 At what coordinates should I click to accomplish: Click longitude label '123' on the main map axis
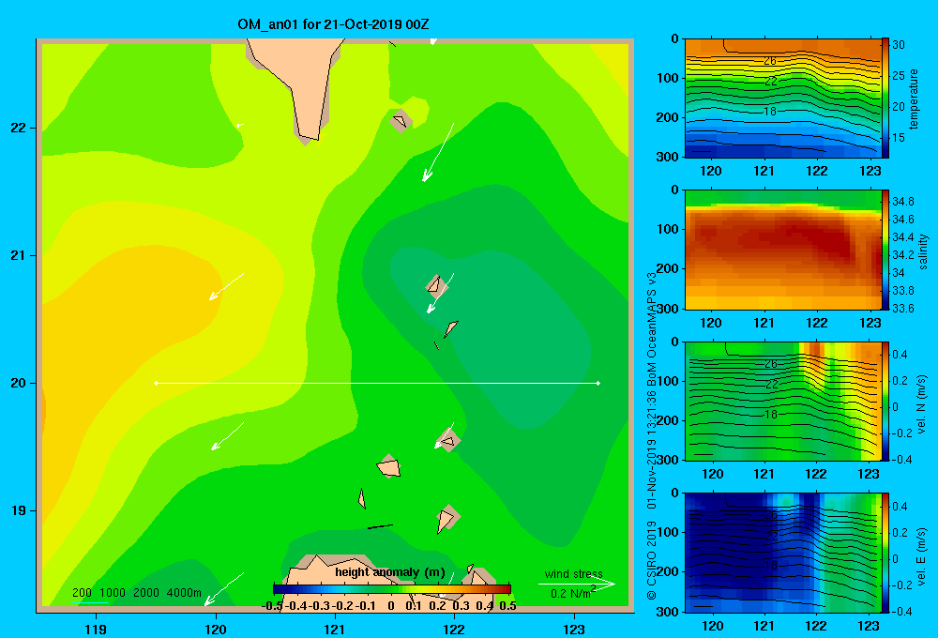(x=574, y=629)
